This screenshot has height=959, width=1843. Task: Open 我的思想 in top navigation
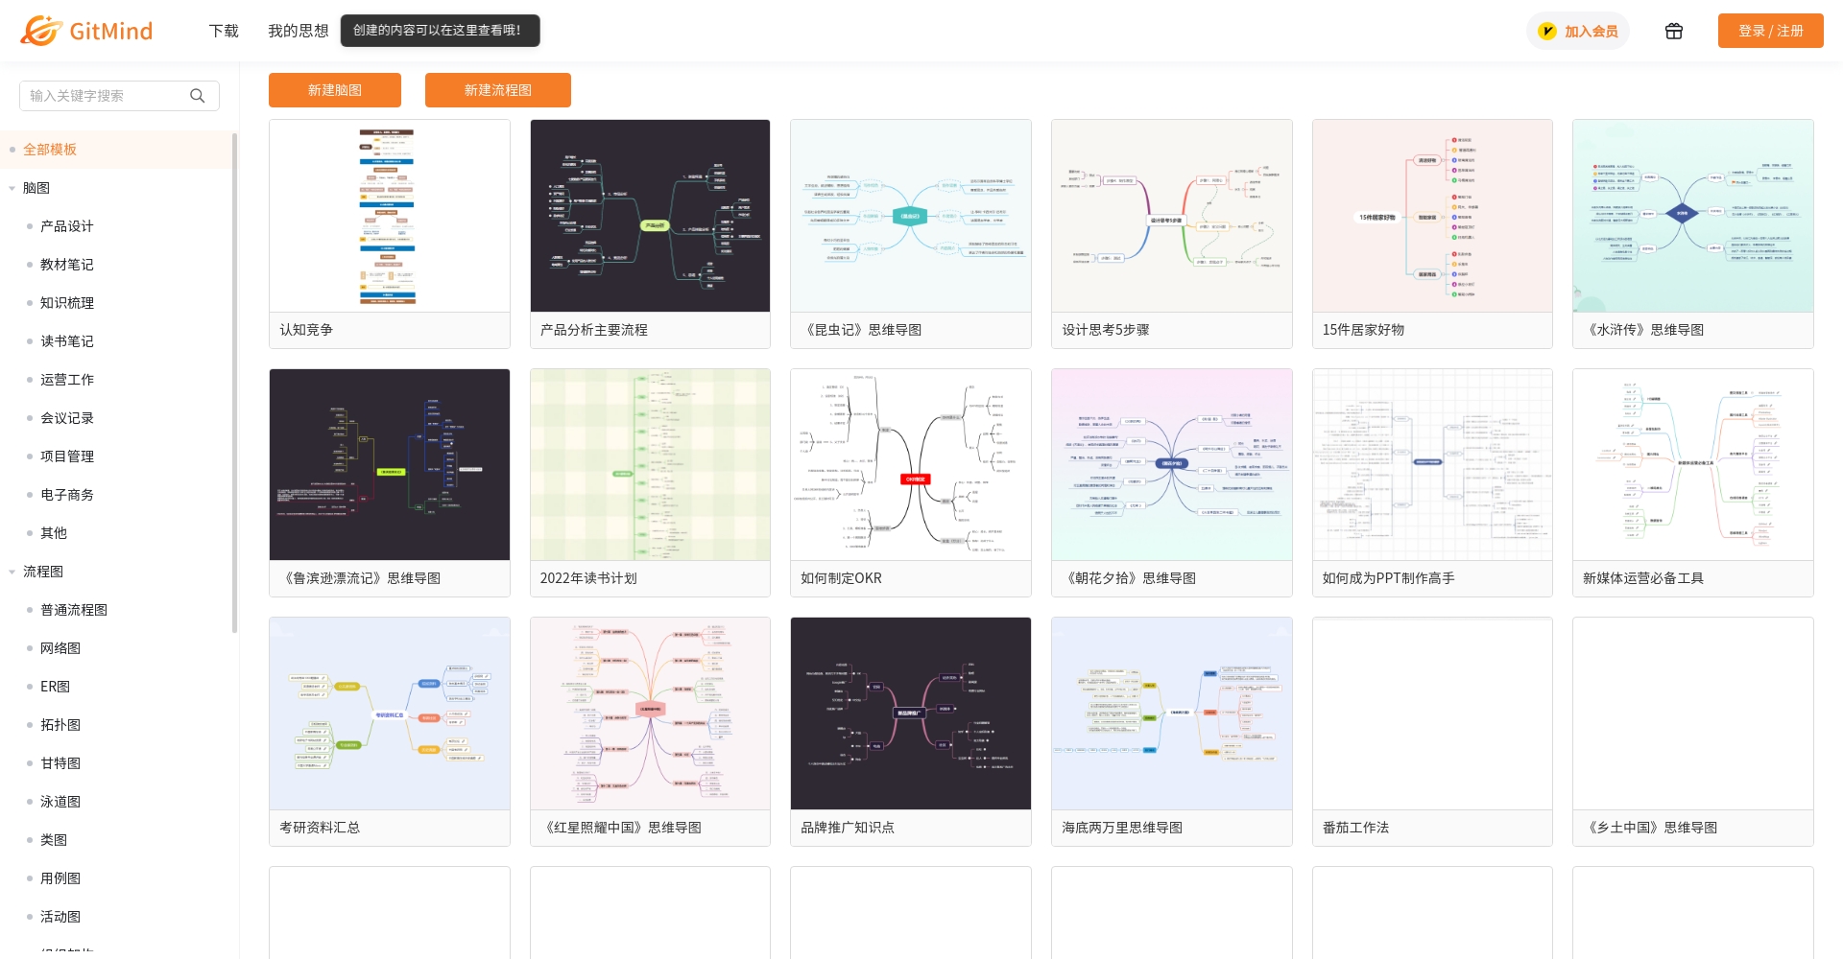(x=298, y=31)
